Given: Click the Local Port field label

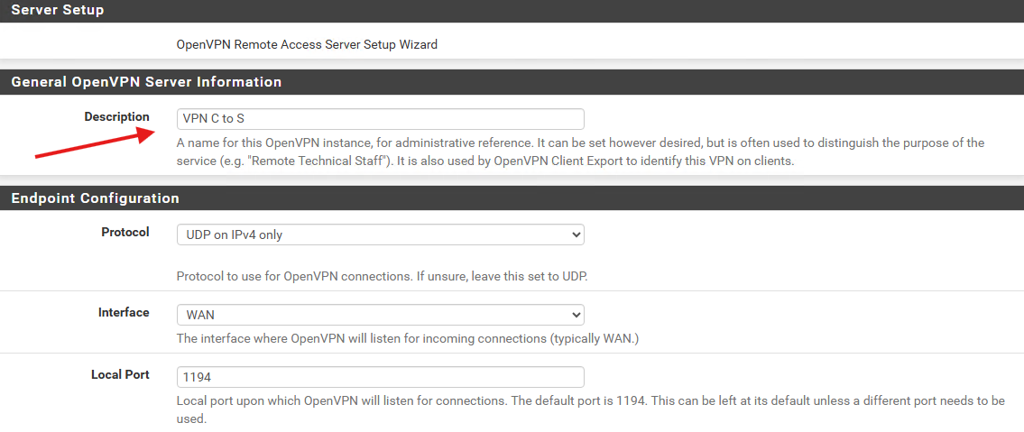Looking at the screenshot, I should (120, 374).
